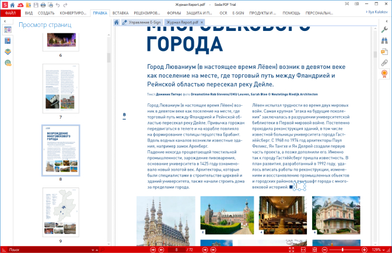392x253 pixels.
Task: Open the comments panel icon
Action: pos(384,51)
